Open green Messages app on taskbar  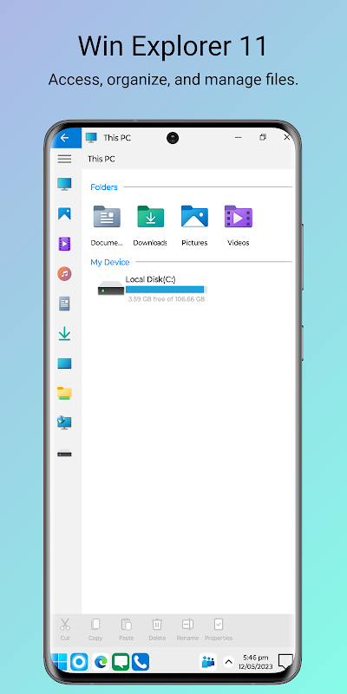coord(121,662)
